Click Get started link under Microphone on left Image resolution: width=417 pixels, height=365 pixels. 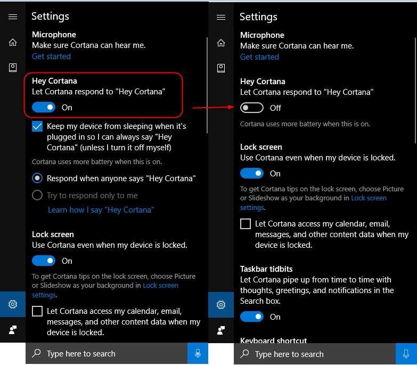click(51, 56)
